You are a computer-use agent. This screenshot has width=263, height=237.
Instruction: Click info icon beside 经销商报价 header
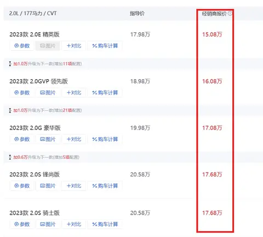click(230, 14)
